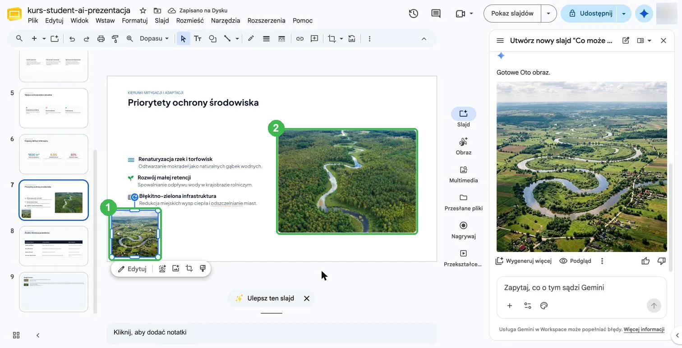Open the Rozszerzenia menu
The height and width of the screenshot is (348, 682).
click(x=266, y=20)
